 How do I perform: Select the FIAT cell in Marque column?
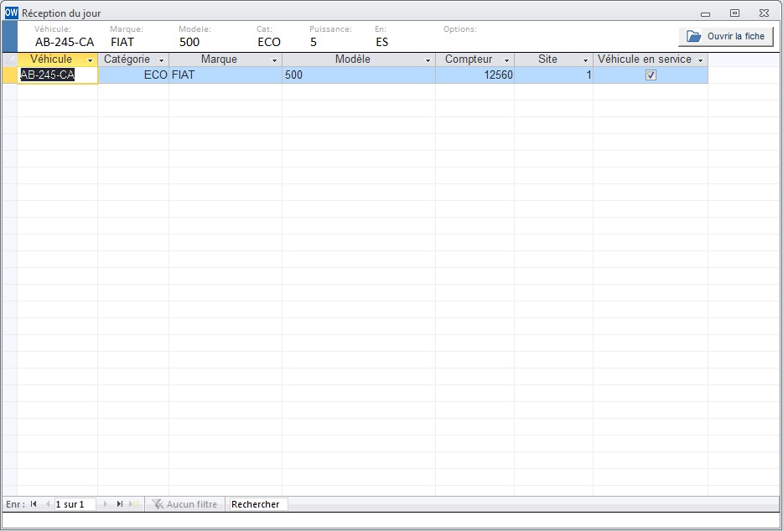point(226,75)
